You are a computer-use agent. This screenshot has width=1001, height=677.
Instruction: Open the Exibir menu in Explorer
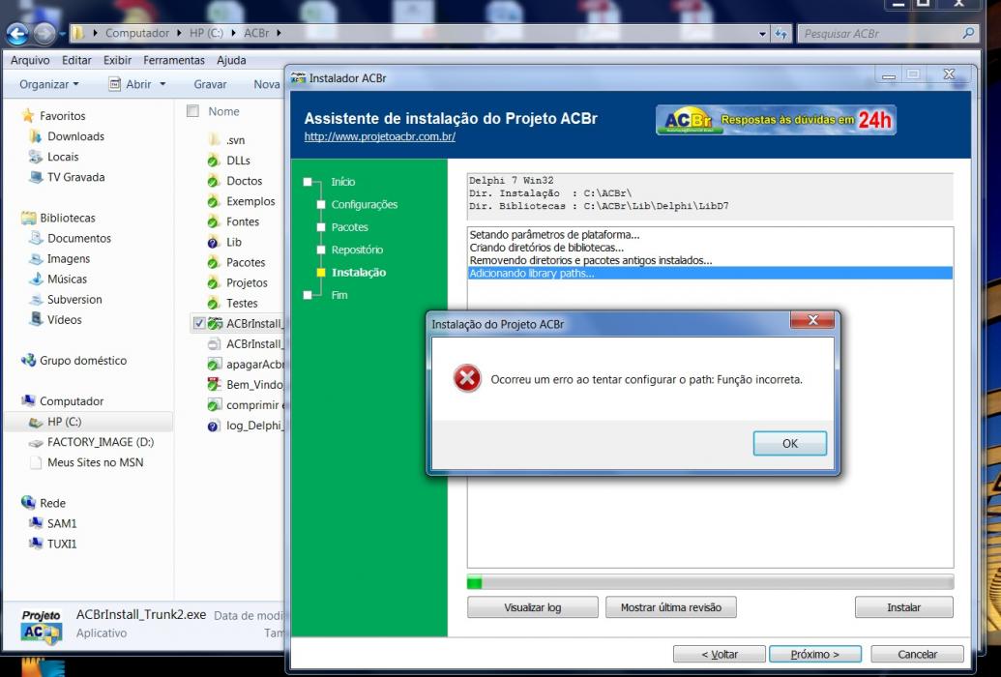[117, 60]
